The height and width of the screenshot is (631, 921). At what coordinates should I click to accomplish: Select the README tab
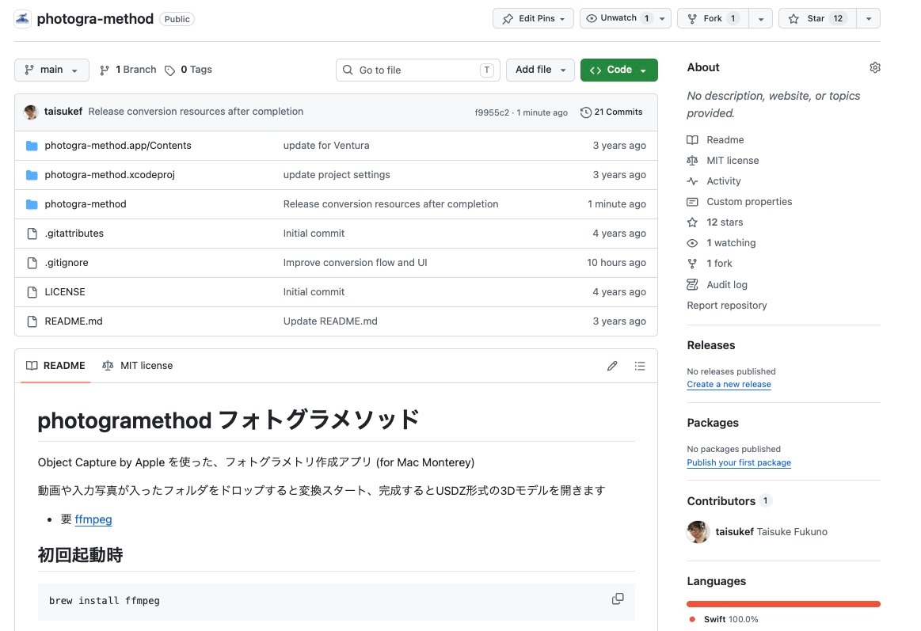tap(55, 366)
